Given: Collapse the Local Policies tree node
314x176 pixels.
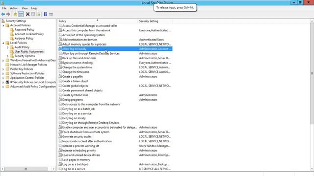Looking at the screenshot, I should point(3,43).
